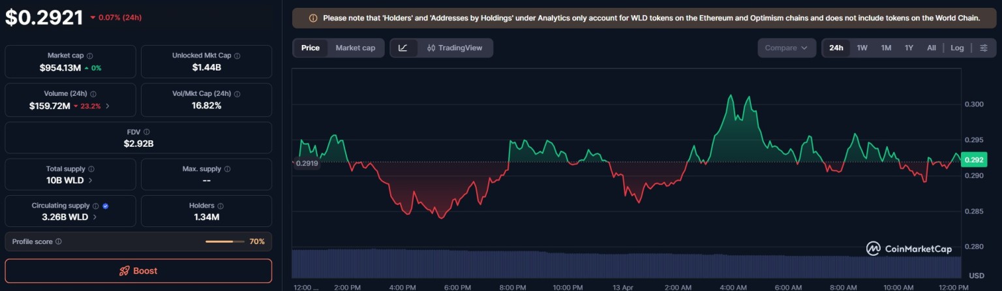Open the chart settings sliders icon
The width and height of the screenshot is (1002, 291).
click(984, 48)
